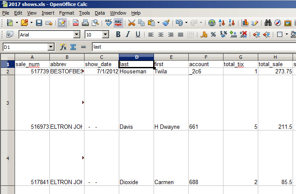Viewport: 296px width, 194px height.
Task: Click the Function equals button
Action: [83, 47]
